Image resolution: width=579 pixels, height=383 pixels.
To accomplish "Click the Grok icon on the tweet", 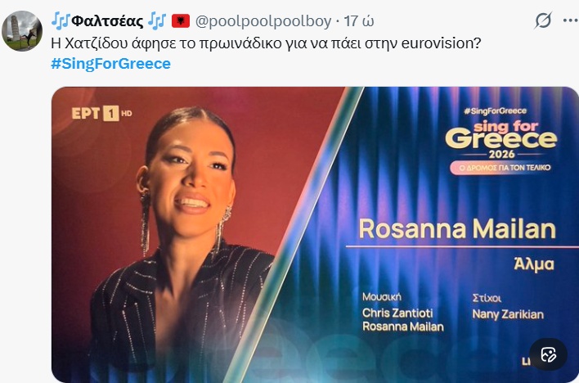I will [542, 21].
